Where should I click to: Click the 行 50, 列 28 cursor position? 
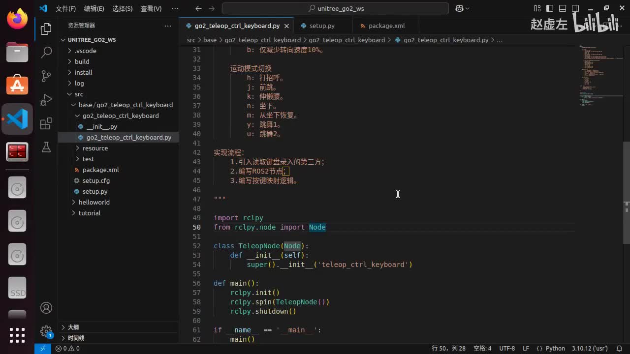click(x=448, y=349)
